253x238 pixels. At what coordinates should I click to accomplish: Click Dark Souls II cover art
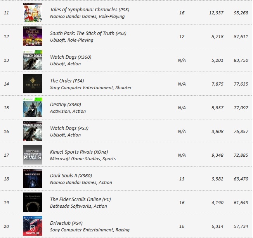pyautogui.click(x=33, y=178)
